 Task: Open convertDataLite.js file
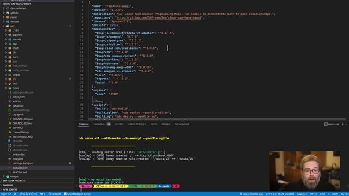[x=22, y=137]
